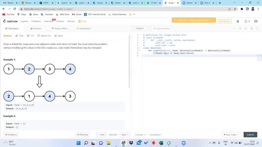
Task: Open editor settings gear icon
Action: pos(251,29)
